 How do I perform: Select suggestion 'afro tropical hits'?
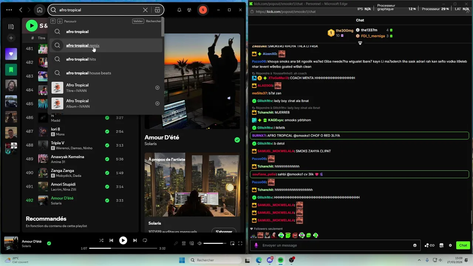106,59
